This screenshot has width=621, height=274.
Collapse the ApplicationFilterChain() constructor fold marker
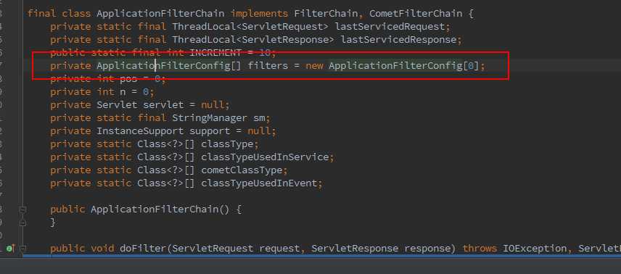coord(22,209)
